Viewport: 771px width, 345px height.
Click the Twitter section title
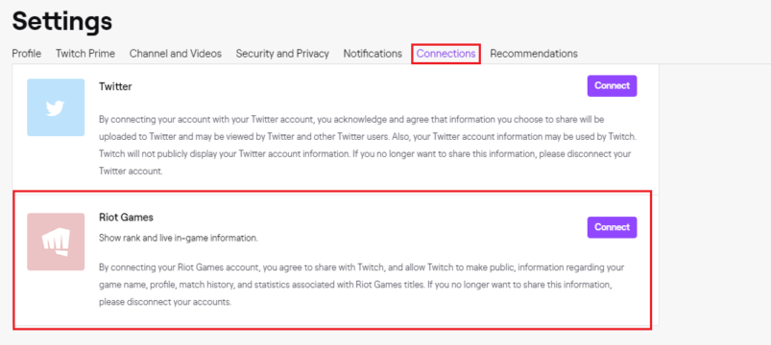click(115, 87)
